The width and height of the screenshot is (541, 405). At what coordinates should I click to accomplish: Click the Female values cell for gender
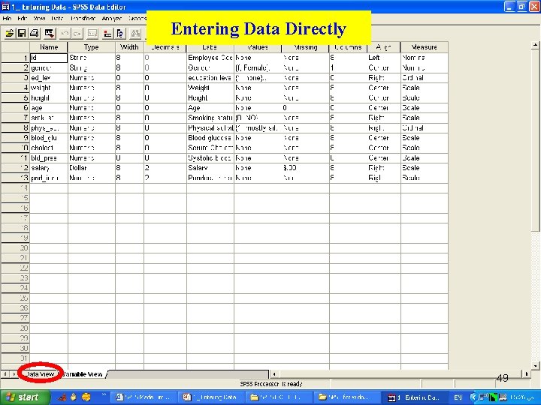(258, 67)
